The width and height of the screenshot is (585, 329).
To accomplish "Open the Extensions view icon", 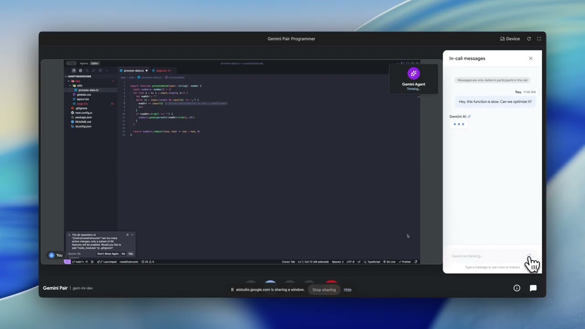I will click(100, 70).
